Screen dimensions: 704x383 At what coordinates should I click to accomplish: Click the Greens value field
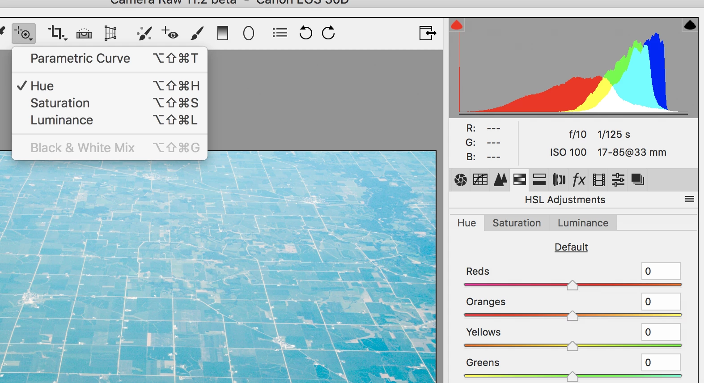click(x=661, y=362)
